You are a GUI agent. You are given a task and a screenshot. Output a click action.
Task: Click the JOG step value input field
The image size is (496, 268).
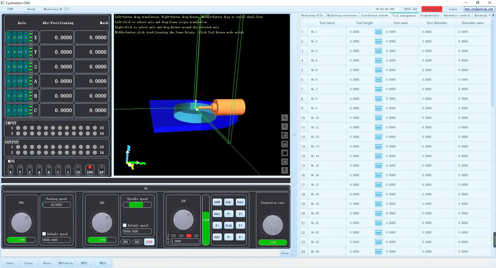185,241
